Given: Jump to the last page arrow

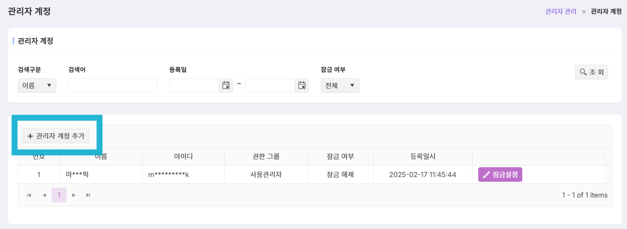Looking at the screenshot, I should coord(88,195).
